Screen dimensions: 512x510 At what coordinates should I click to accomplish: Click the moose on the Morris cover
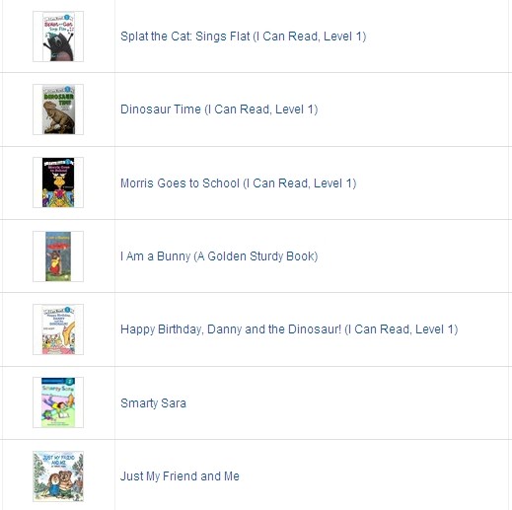[59, 182]
